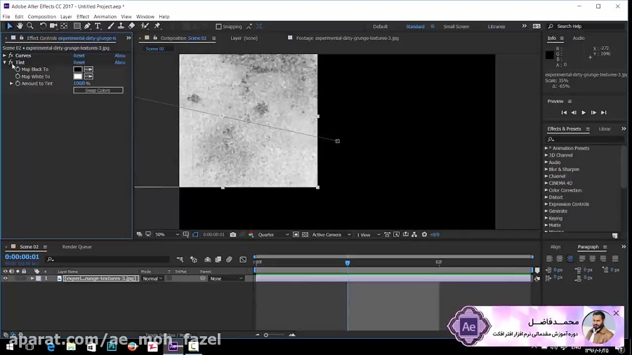The image size is (632, 355).
Task: Select the Clone Stamp tool
Action: pos(121,26)
